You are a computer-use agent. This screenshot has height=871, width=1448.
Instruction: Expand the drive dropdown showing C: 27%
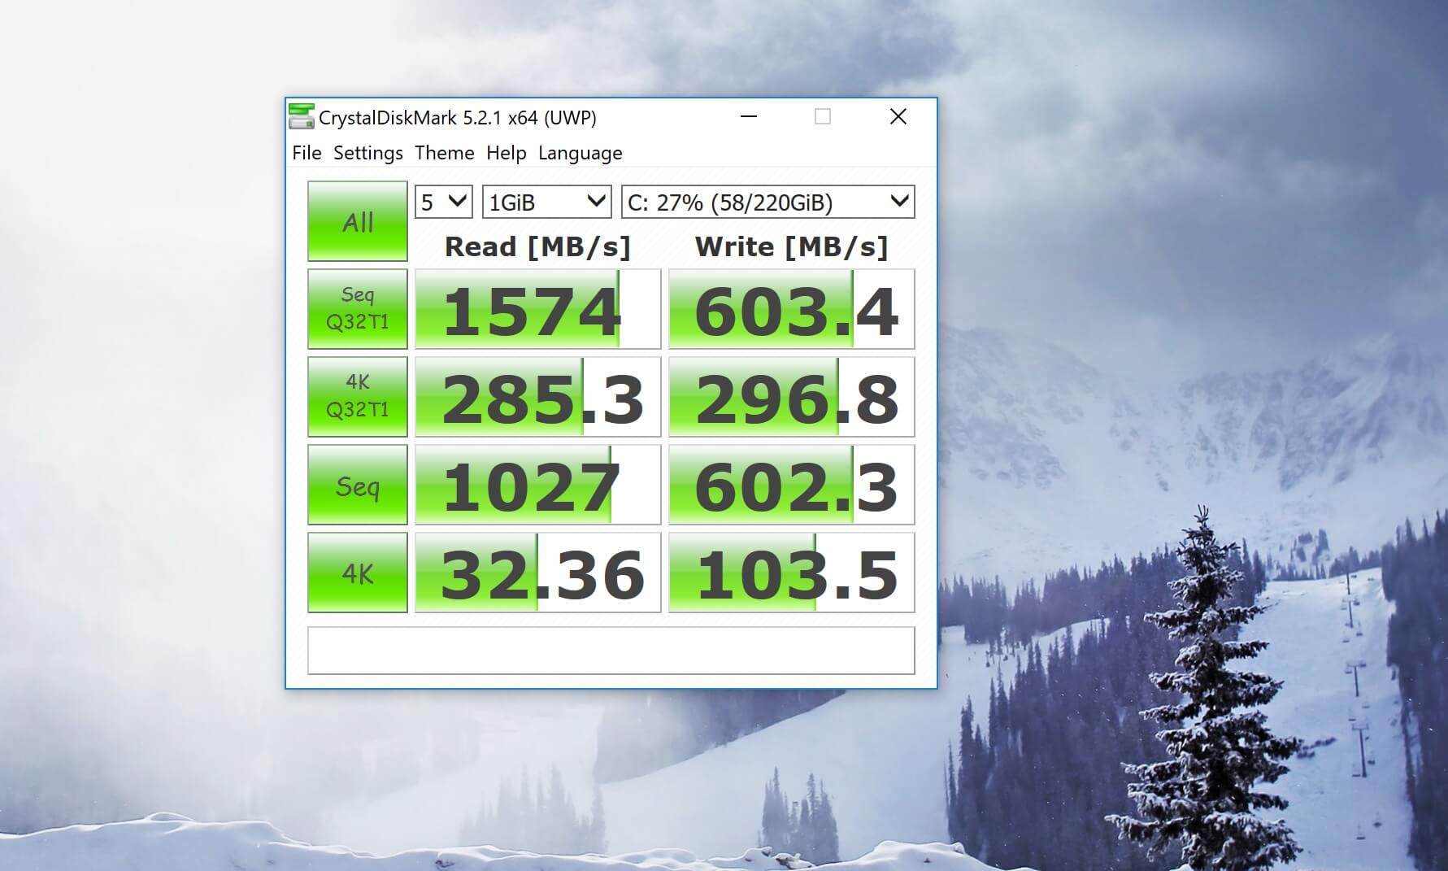(x=767, y=202)
